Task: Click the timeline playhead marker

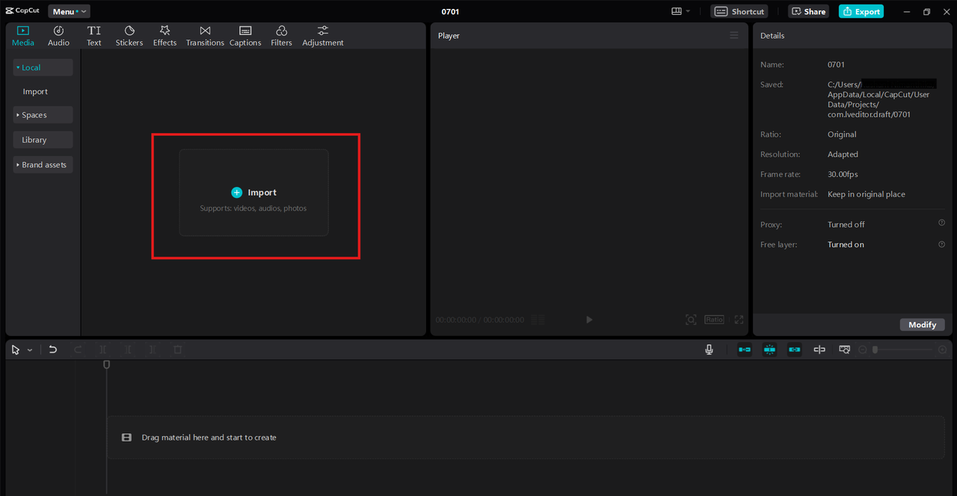Action: [x=106, y=365]
